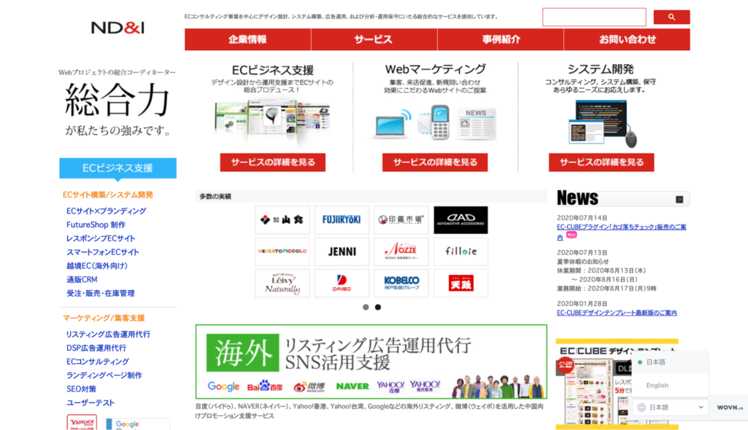Open the DAD Automotive Accessories logo
Viewport: 748px width, 430px height.
pos(460,220)
